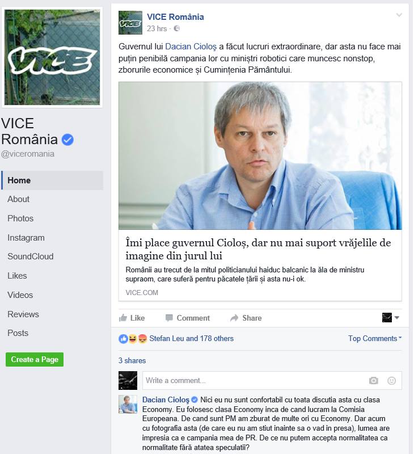Click the reaction emoji icons row
Screen dimensions: 414x454
coord(133,338)
